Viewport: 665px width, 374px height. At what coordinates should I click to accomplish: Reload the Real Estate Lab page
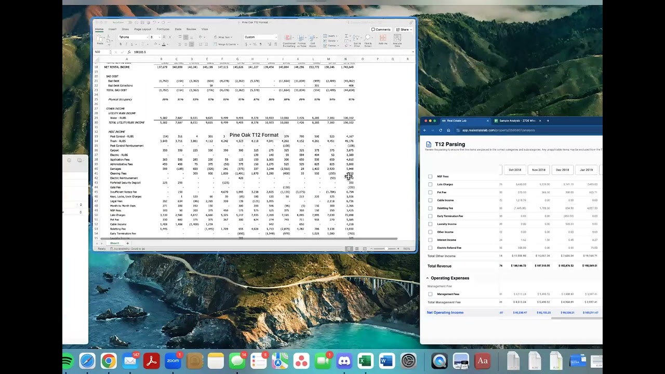tap(441, 130)
